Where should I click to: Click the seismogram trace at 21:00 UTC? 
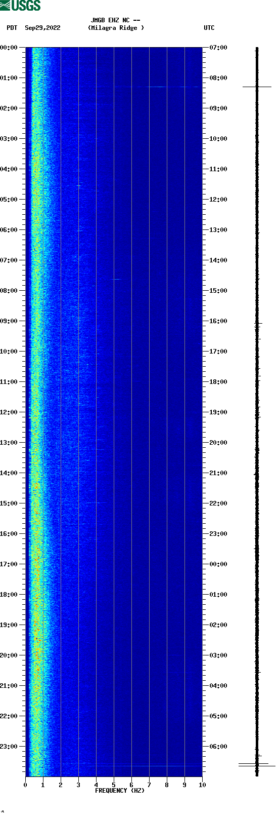click(x=257, y=473)
